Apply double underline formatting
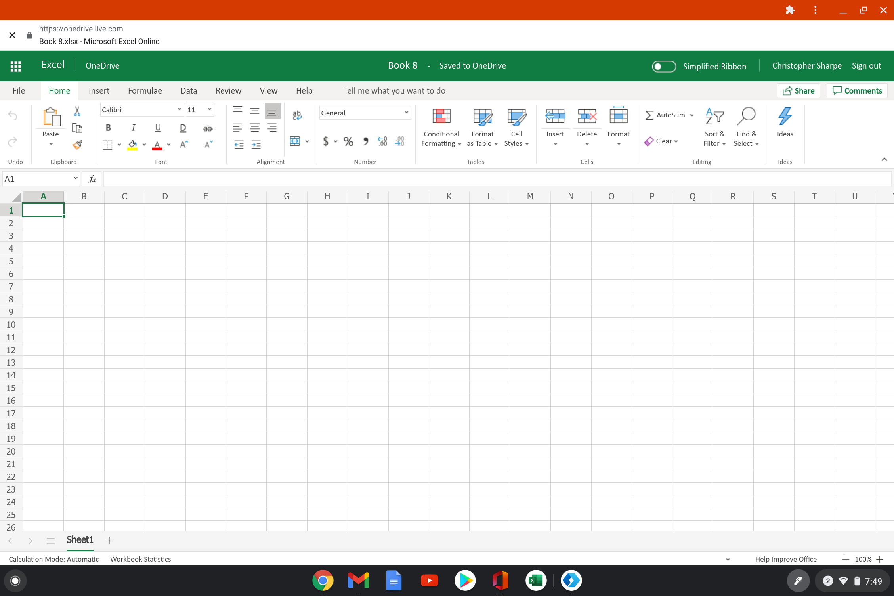The width and height of the screenshot is (894, 596). [x=183, y=128]
